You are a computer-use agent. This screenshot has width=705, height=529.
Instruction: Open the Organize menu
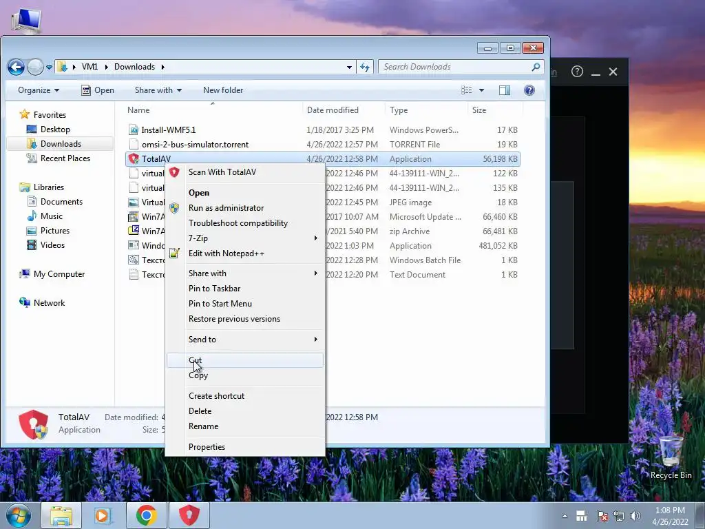tap(39, 90)
